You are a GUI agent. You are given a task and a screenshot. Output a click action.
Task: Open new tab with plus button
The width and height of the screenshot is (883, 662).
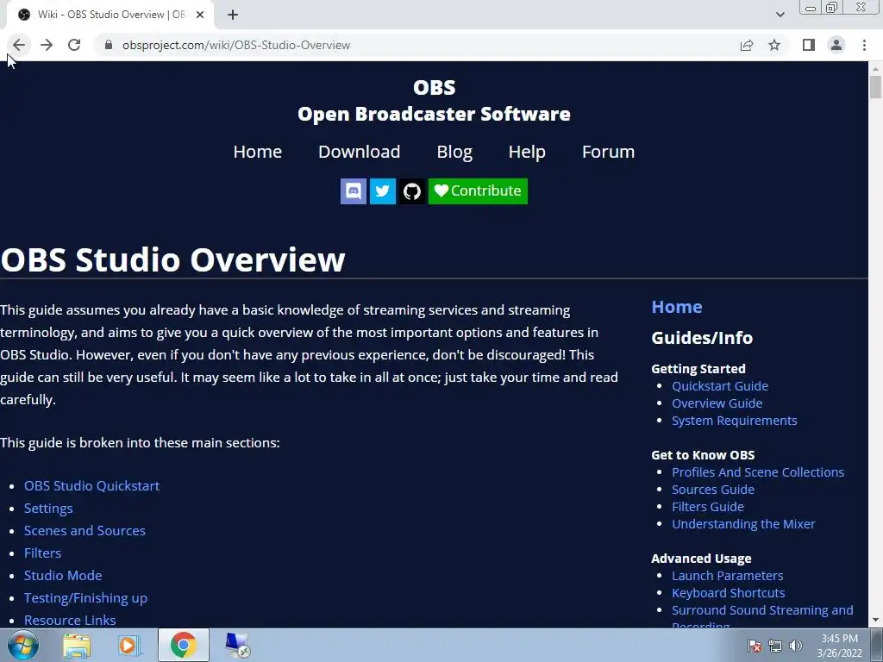point(233,15)
